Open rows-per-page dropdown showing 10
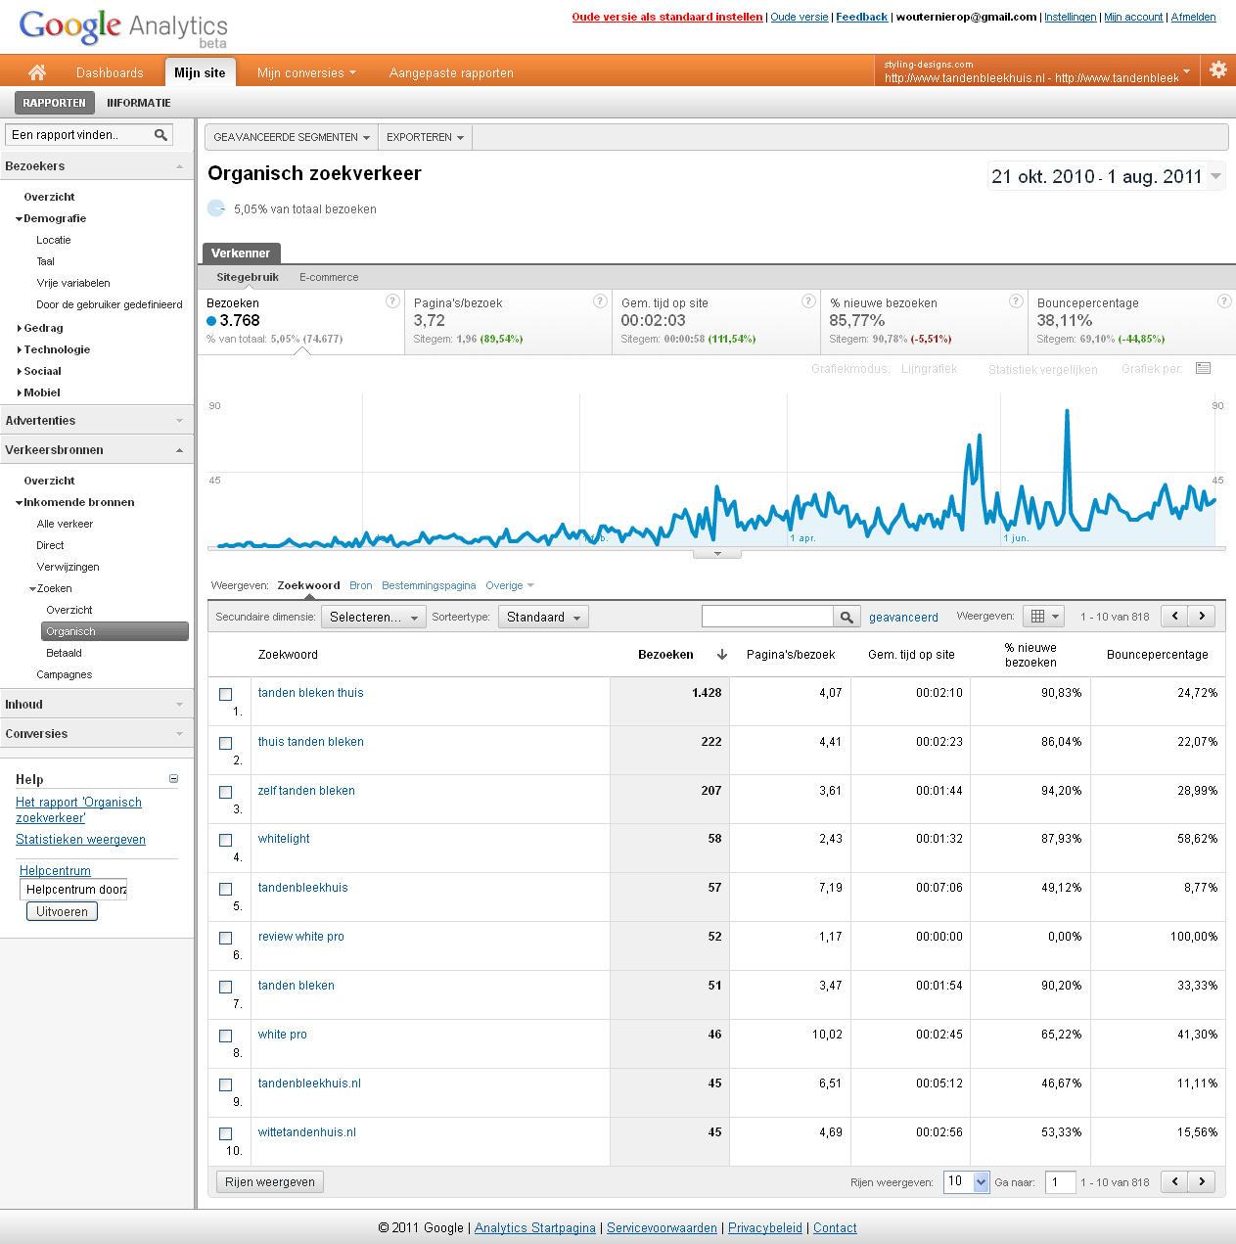This screenshot has width=1236, height=1244. [967, 1181]
